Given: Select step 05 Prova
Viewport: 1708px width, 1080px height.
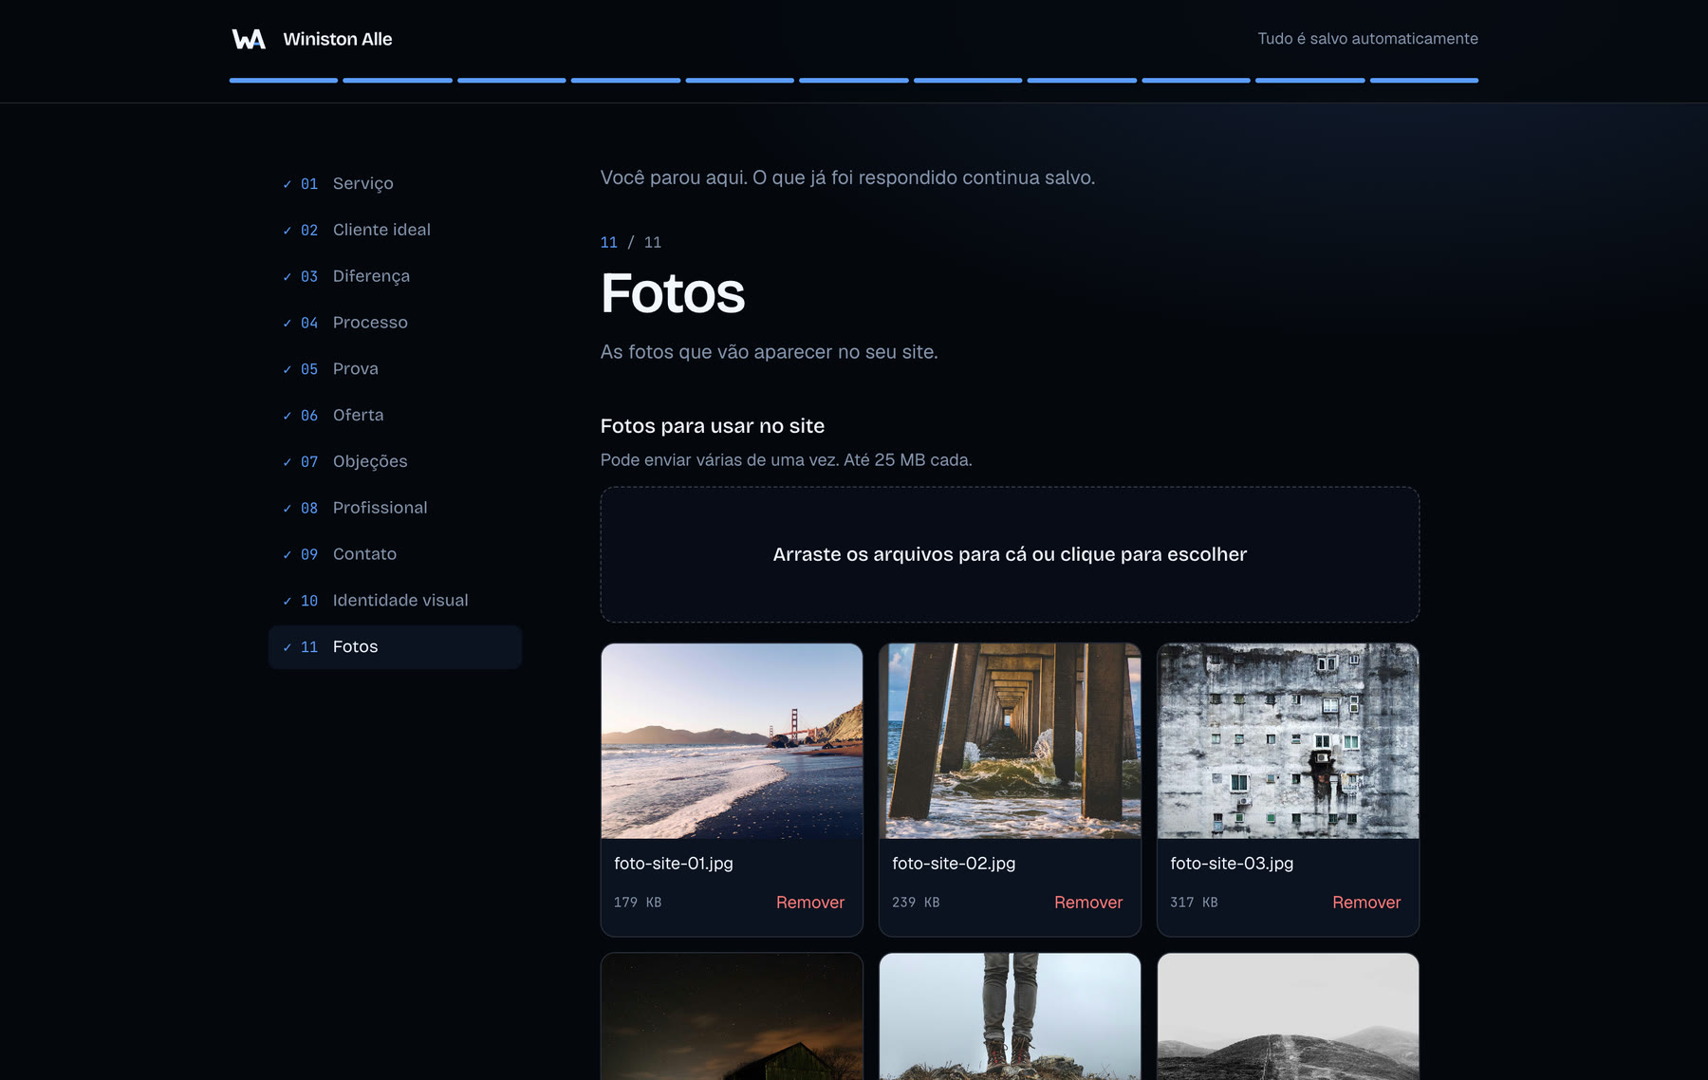Looking at the screenshot, I should (395, 368).
